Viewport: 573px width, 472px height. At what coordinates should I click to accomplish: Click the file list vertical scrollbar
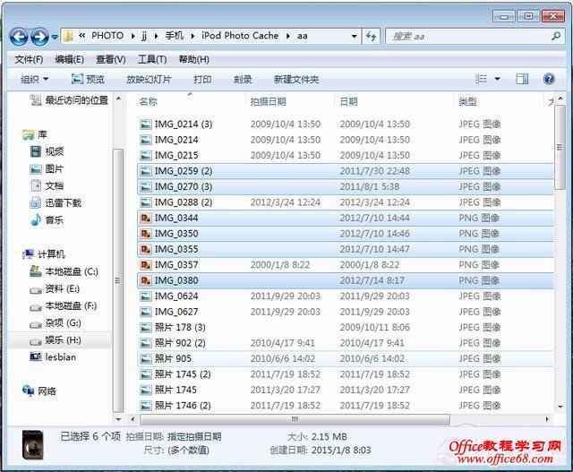point(560,148)
